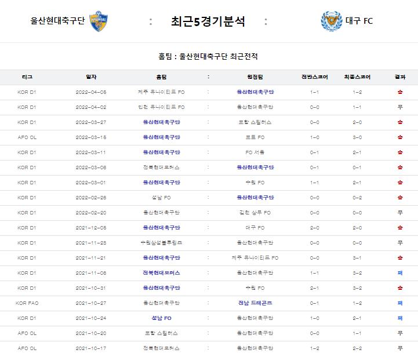The height and width of the screenshot is (353, 418).
Task: Select the date cell 2022-02-26
Action: pyautogui.click(x=91, y=198)
